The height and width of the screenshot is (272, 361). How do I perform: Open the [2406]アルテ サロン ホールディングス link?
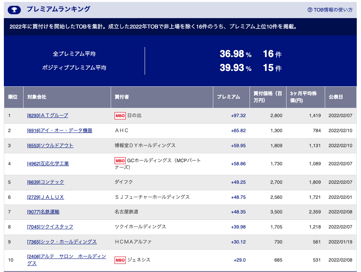point(67,260)
